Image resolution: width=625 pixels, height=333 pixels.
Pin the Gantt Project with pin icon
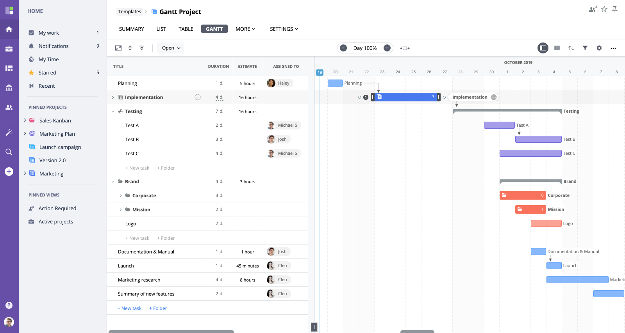pos(615,9)
